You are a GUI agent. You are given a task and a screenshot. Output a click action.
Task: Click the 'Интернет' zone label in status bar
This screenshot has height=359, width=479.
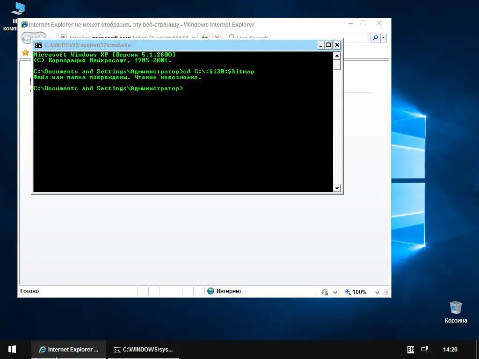(229, 291)
